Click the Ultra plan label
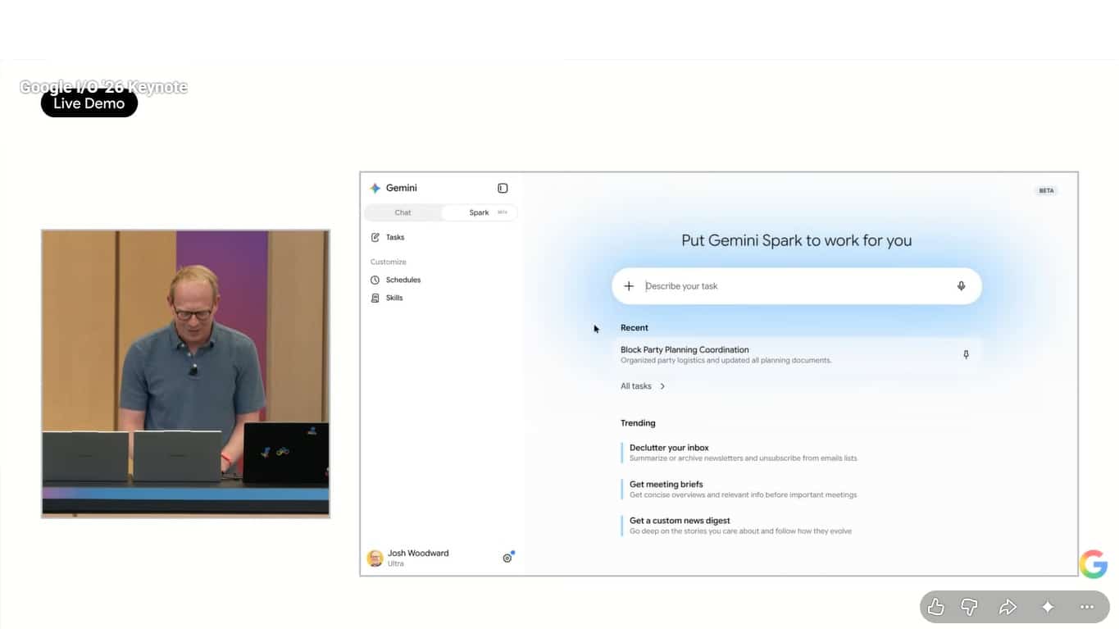1119x629 pixels. tap(396, 563)
